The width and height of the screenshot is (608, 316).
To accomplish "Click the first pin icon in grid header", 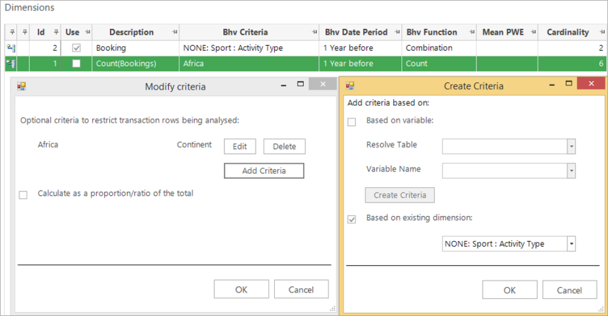I will 12,32.
